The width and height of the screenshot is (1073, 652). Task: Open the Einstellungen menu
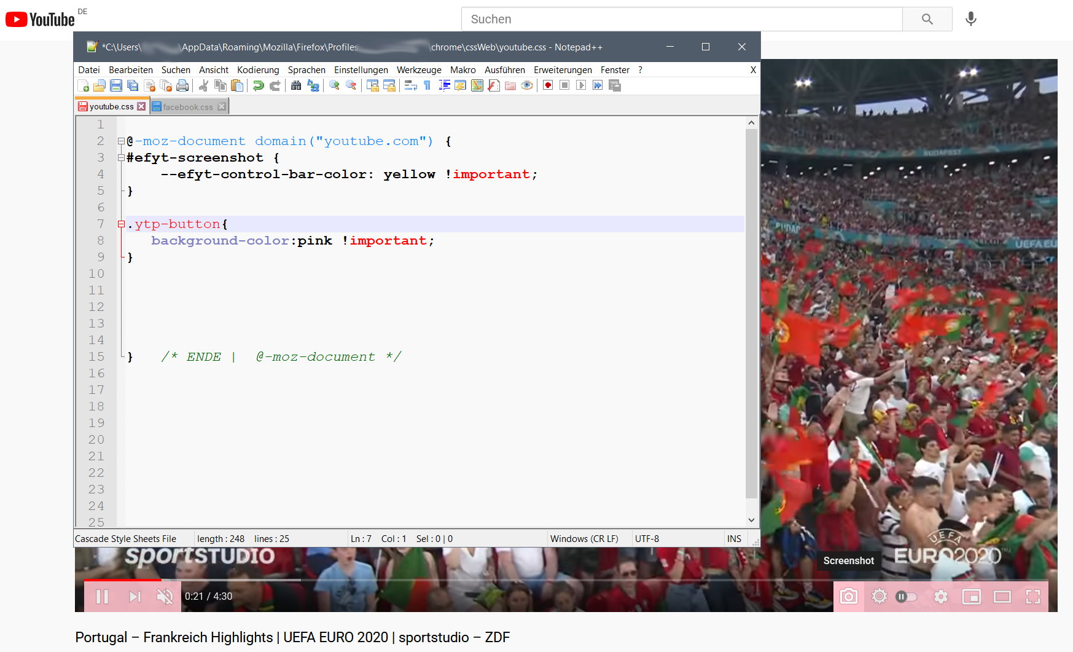click(361, 70)
